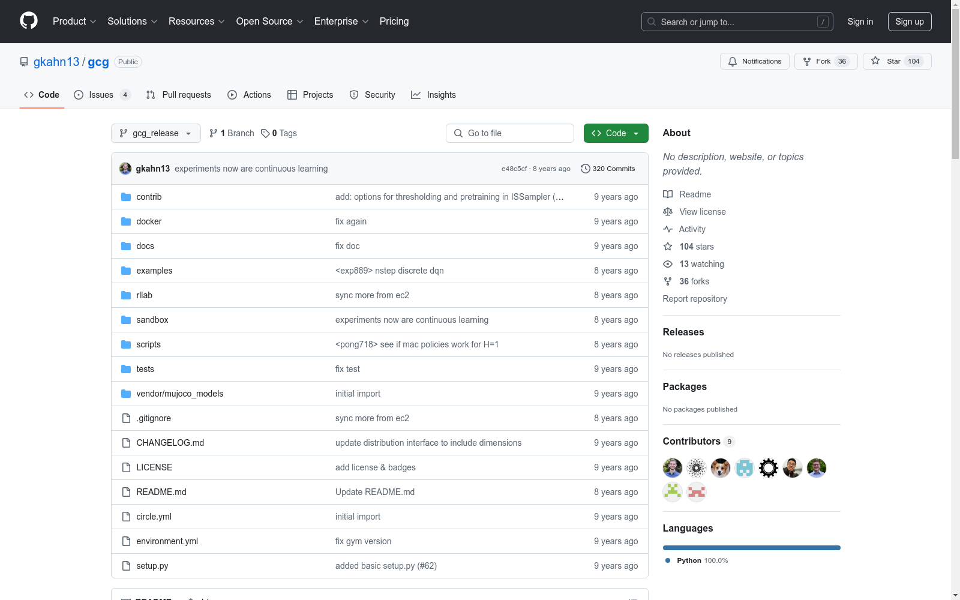
Task: Click the repository icon beside gkahn13
Action: [24, 62]
